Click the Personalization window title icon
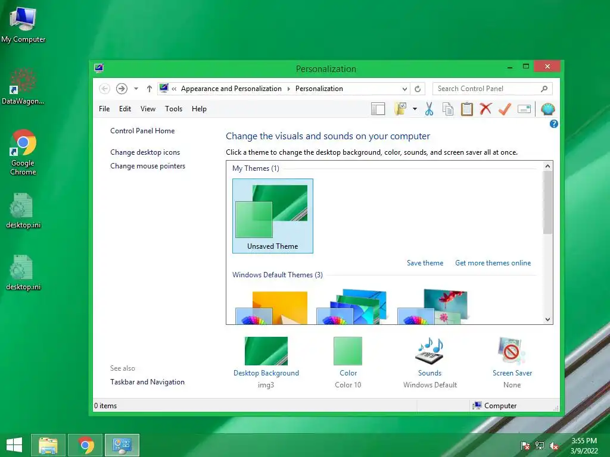The image size is (610, 457). 99,68
